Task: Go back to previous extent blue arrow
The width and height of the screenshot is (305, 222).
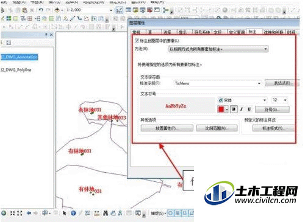Action: (x=29, y=213)
